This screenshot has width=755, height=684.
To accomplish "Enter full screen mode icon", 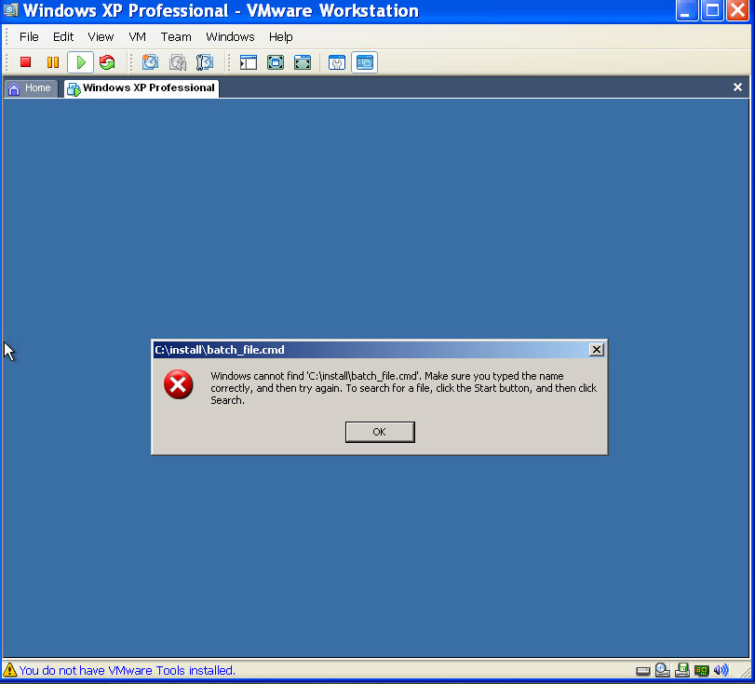I will (303, 62).
